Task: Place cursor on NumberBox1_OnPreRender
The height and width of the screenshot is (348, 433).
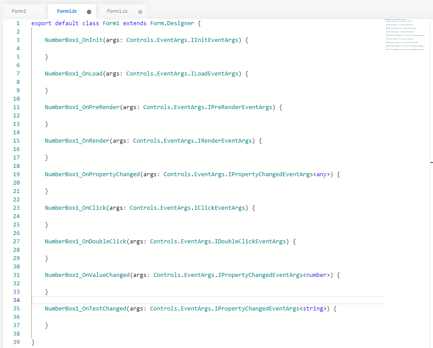Action: pyautogui.click(x=82, y=107)
